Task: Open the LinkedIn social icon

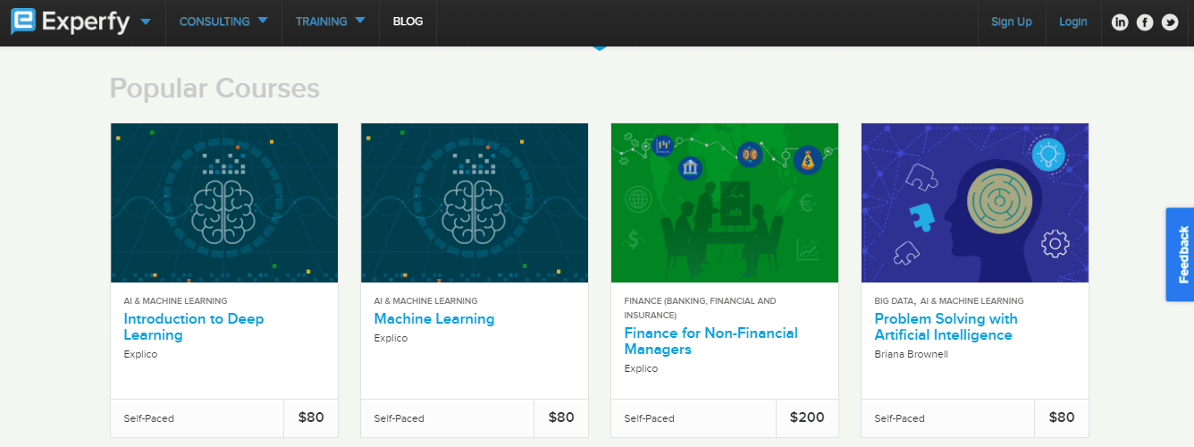Action: [x=1120, y=22]
